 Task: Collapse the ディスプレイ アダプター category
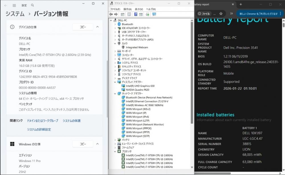point(115,82)
